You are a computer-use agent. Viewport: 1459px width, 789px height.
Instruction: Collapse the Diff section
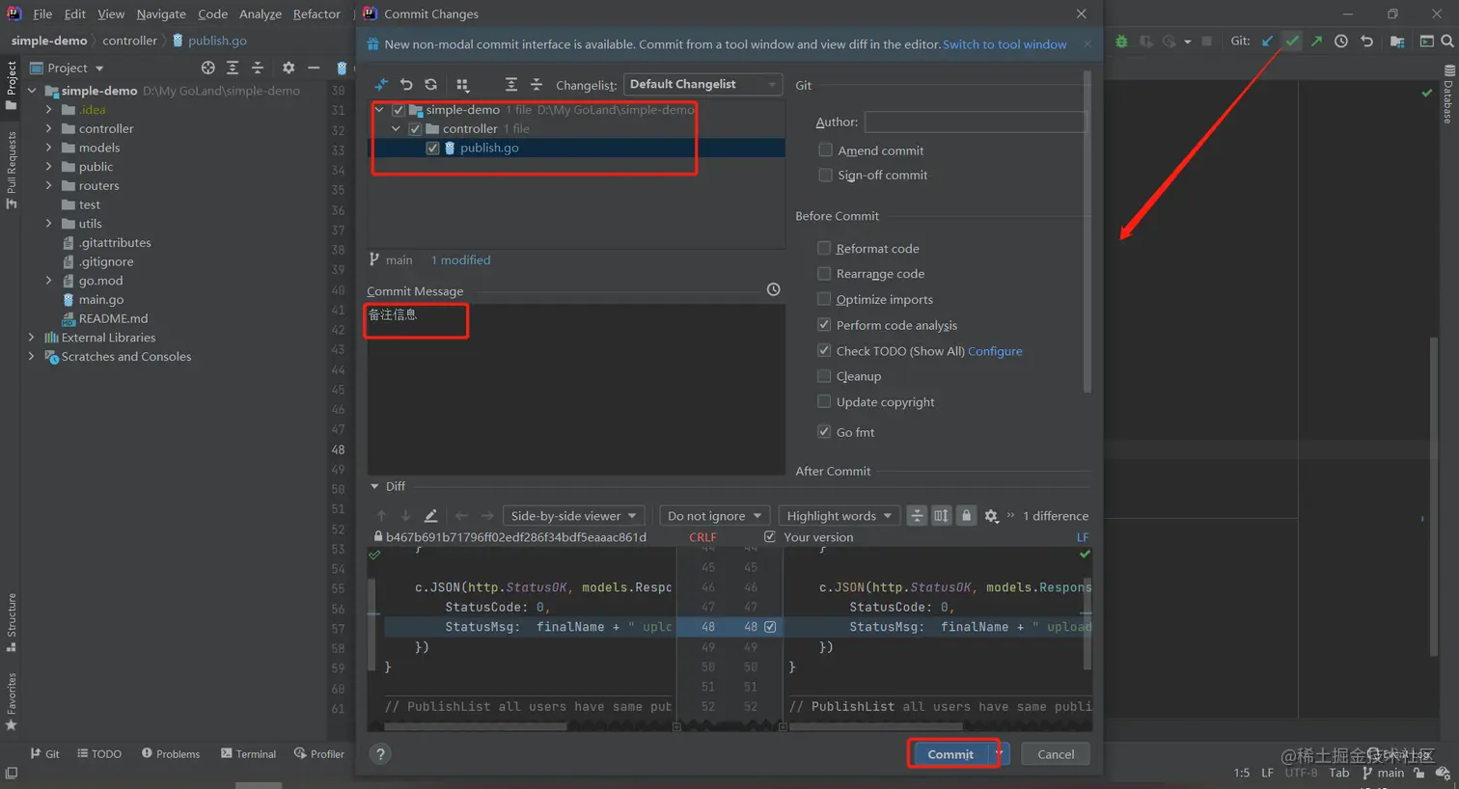point(374,486)
